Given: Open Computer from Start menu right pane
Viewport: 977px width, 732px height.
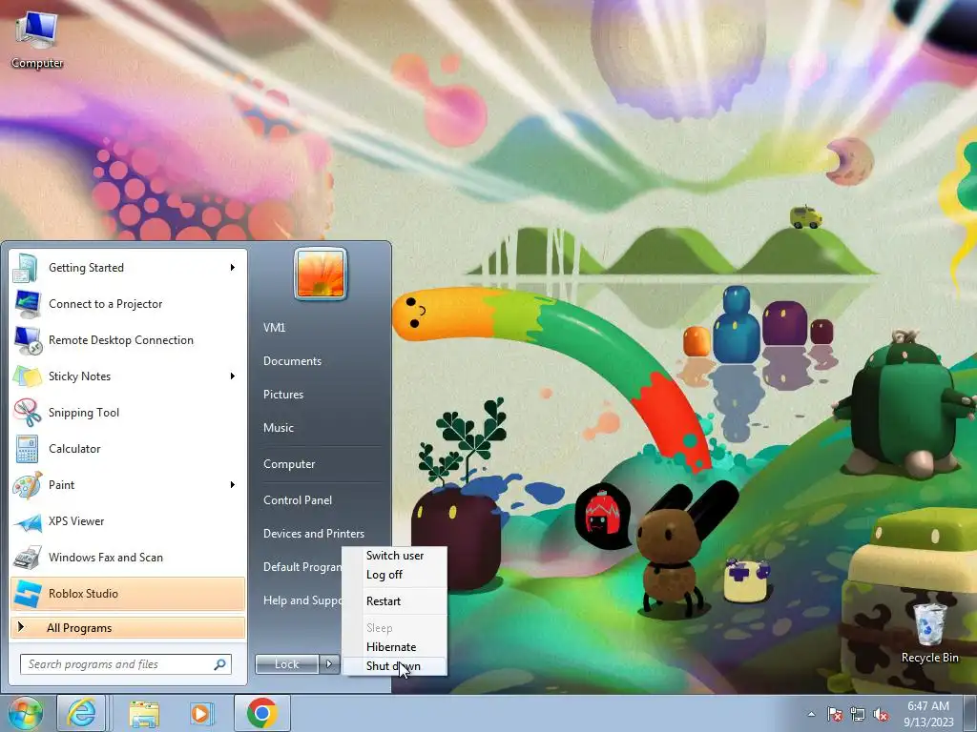Looking at the screenshot, I should click(289, 464).
